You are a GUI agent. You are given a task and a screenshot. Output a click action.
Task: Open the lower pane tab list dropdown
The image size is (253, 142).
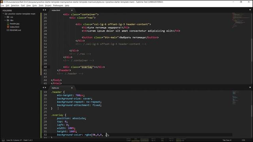[x=250, y=88]
